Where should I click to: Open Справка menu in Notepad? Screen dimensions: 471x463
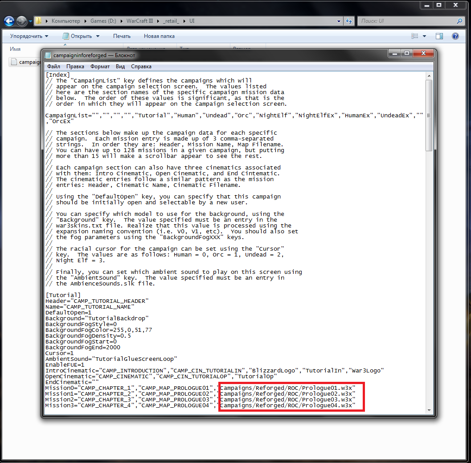pyautogui.click(x=141, y=66)
